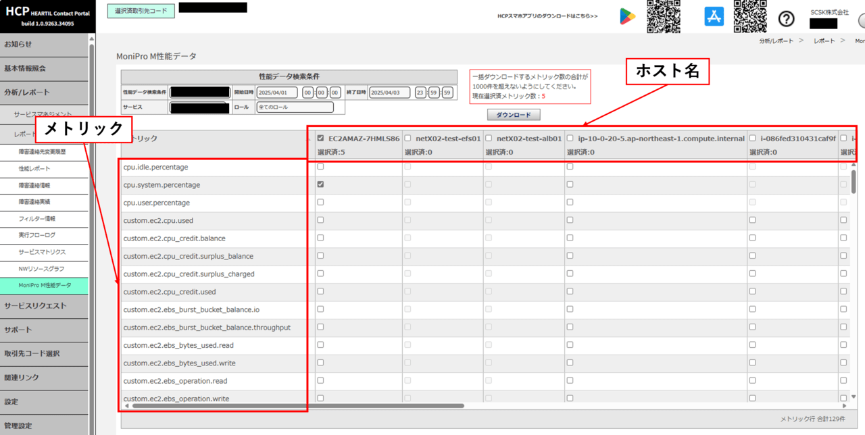Check the netX02-test-efs01 host checkbox

407,138
